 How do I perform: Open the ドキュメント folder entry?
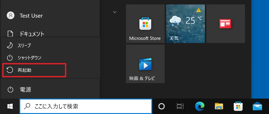coord(50,33)
